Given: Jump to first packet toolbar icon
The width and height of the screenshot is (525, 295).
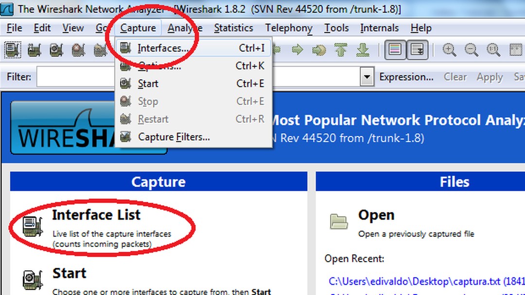Looking at the screenshot, I should (x=341, y=49).
